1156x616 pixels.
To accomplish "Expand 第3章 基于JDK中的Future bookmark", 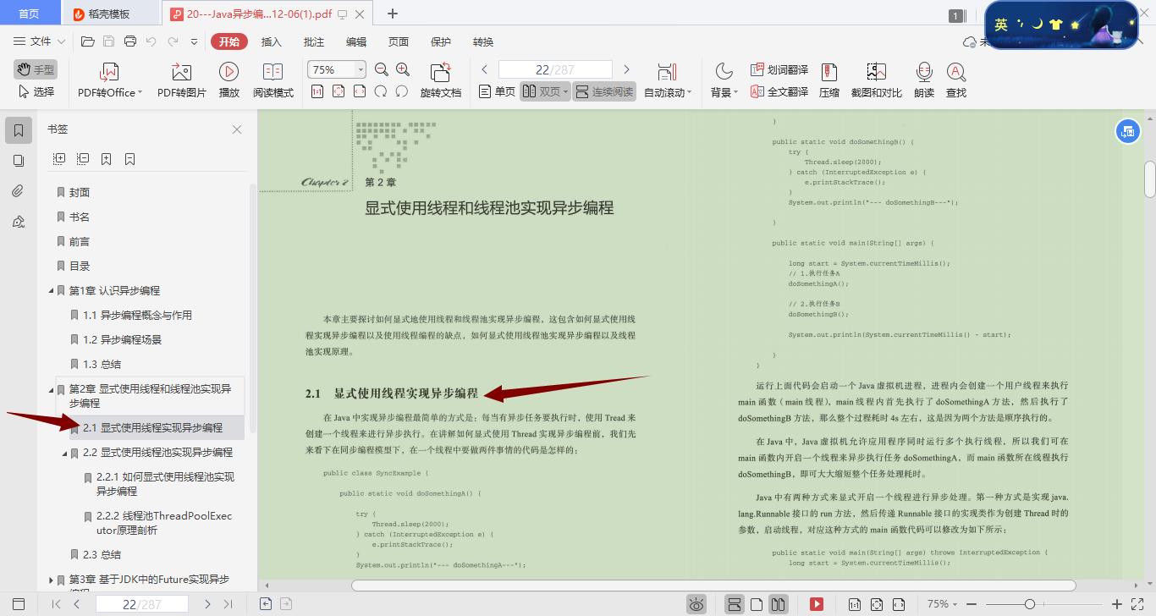I will click(52, 580).
